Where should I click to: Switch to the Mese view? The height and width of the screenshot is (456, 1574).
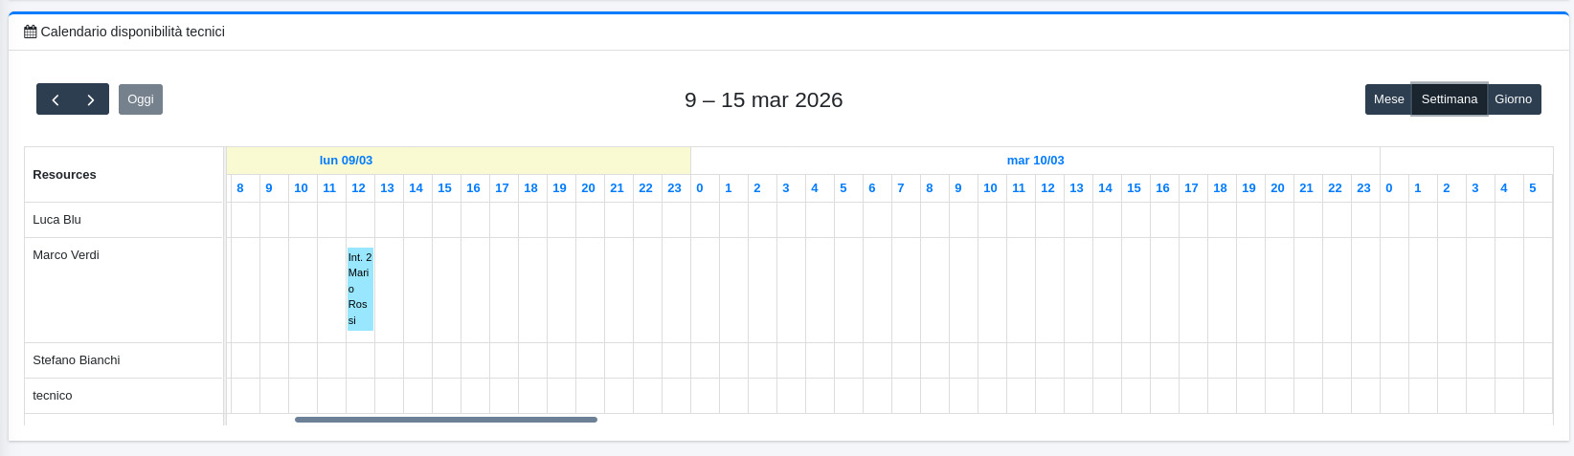click(1388, 99)
